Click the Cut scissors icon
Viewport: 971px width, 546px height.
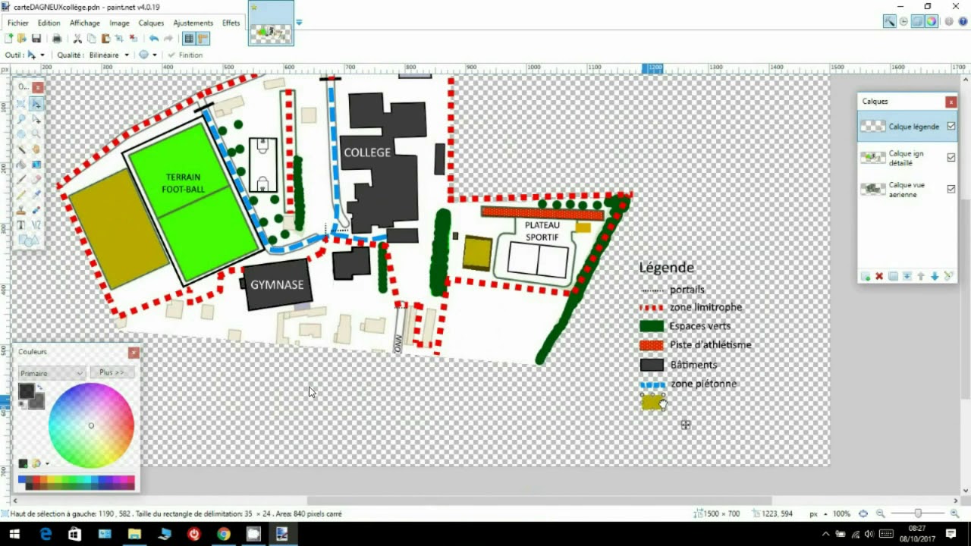click(77, 39)
